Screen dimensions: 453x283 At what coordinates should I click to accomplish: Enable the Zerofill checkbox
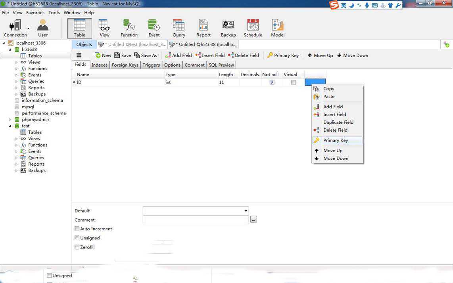pyautogui.click(x=77, y=247)
